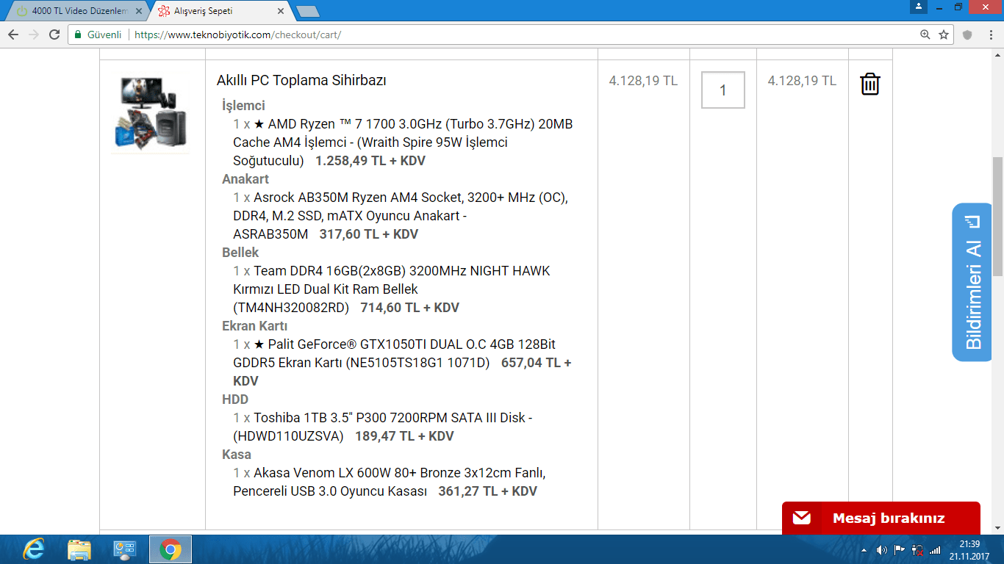
Task: Reload the teknobiyotik cart page
Action: tap(54, 35)
